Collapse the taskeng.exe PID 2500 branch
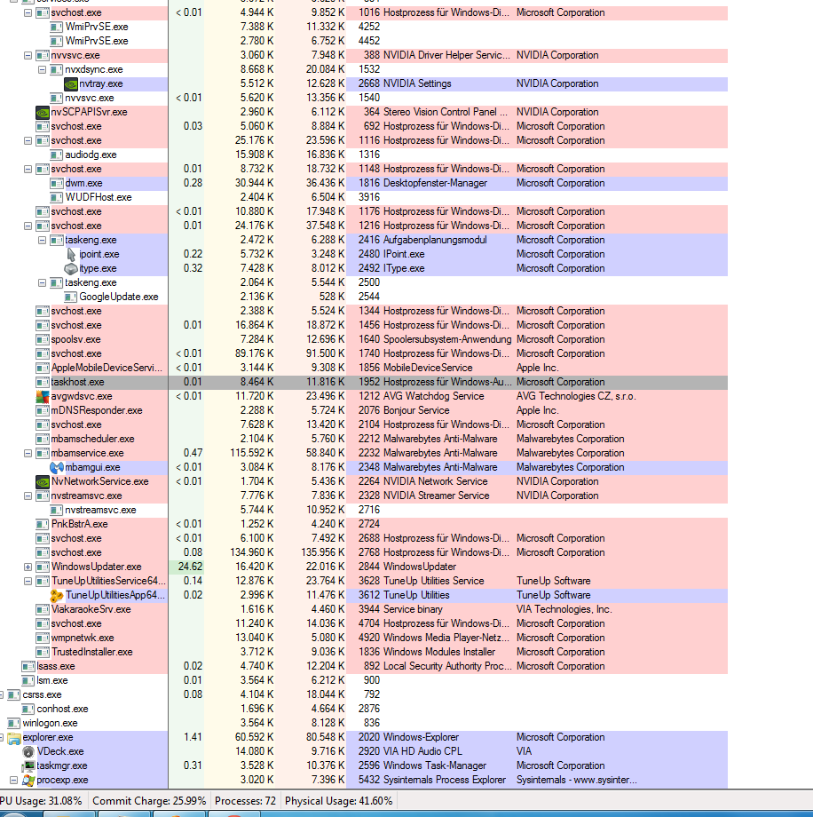This screenshot has height=817, width=813. click(43, 283)
